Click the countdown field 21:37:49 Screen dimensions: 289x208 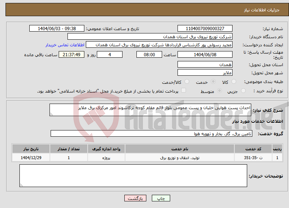[x=72, y=54]
